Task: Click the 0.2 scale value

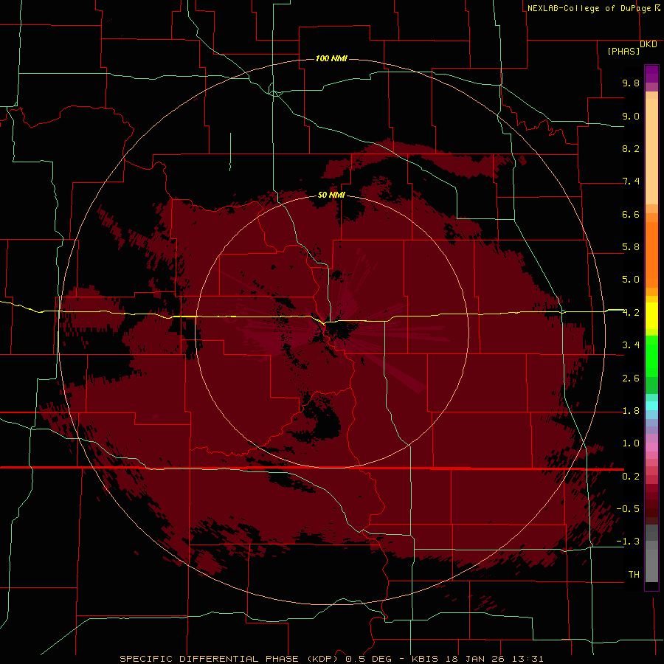Action: 631,477
